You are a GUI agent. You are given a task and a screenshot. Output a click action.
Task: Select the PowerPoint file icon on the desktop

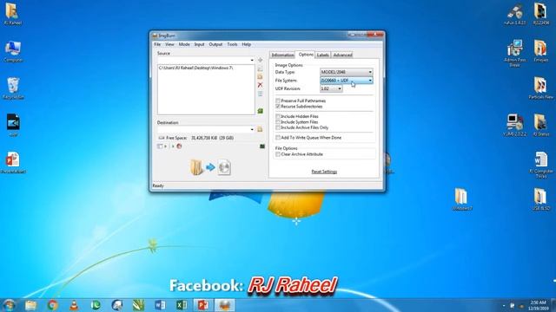pyautogui.click(x=13, y=163)
